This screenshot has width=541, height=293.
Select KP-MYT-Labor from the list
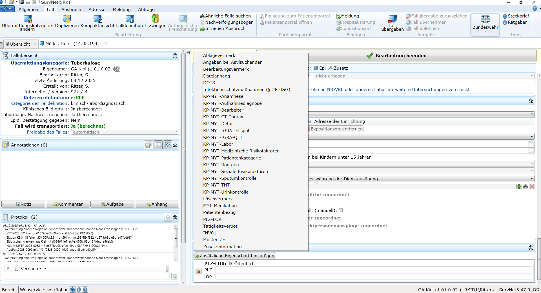[218, 144]
